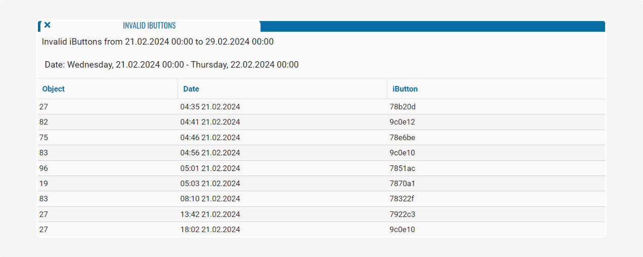Select the 18:02 21.02.2024 date entry
Viewport: 643px width, 257px height.
coord(210,230)
